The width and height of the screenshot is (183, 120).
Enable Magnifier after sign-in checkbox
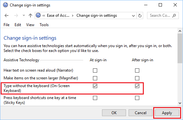tap(137, 78)
